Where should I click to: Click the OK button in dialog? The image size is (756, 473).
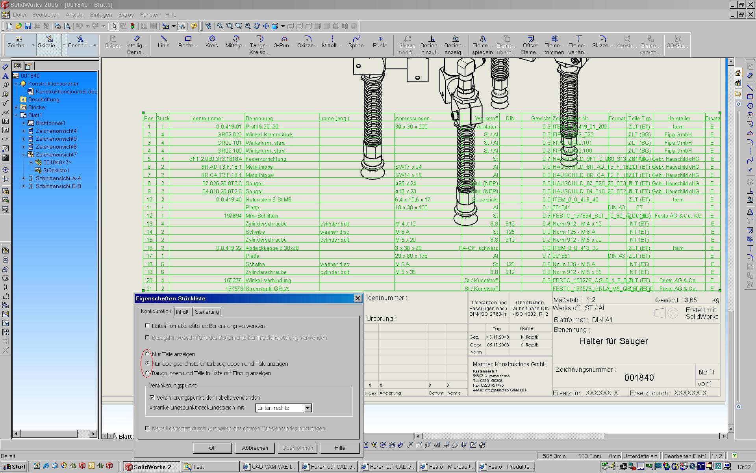(212, 448)
